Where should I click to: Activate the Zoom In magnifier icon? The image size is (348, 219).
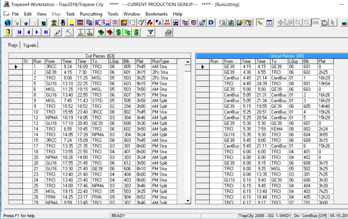coord(298,22)
